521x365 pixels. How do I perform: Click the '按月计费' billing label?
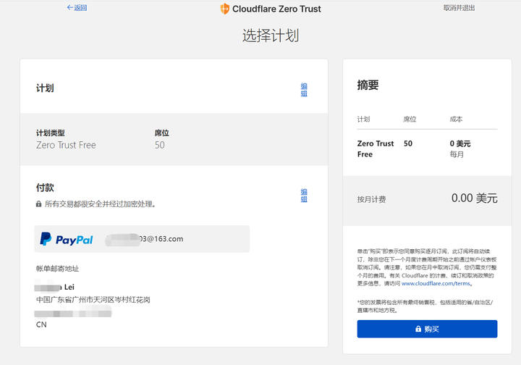pos(371,199)
